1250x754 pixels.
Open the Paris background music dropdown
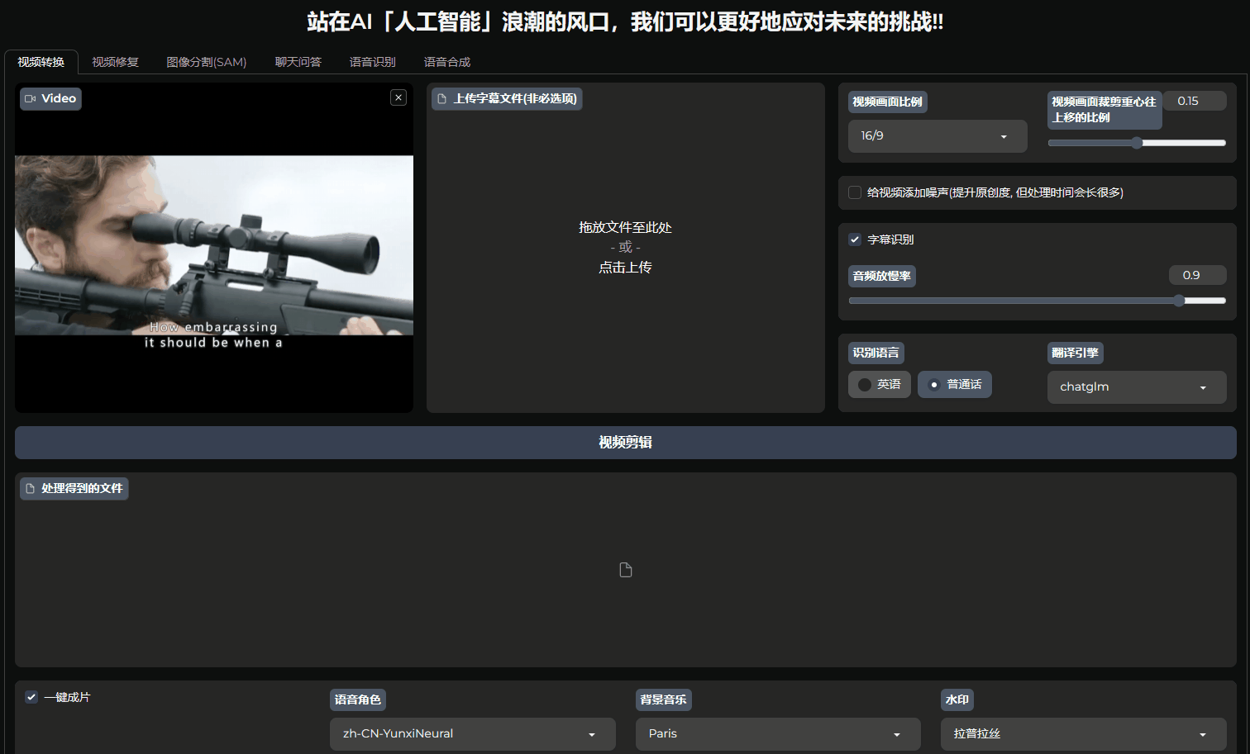[x=777, y=733]
